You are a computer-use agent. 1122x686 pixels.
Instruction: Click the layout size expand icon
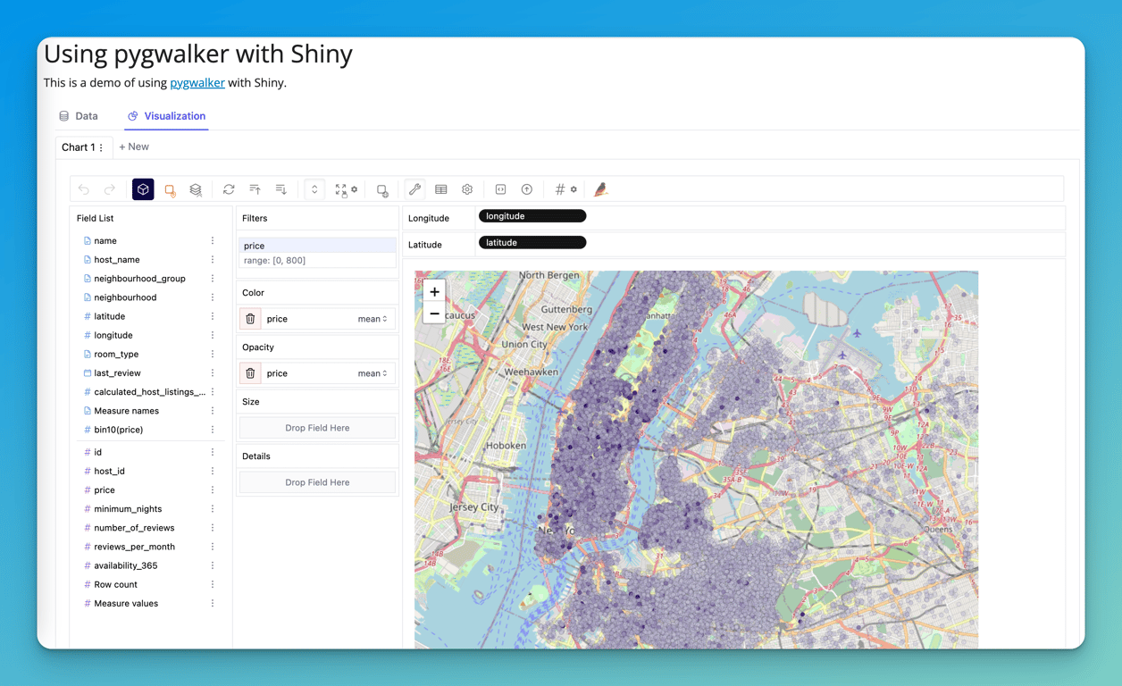[341, 189]
